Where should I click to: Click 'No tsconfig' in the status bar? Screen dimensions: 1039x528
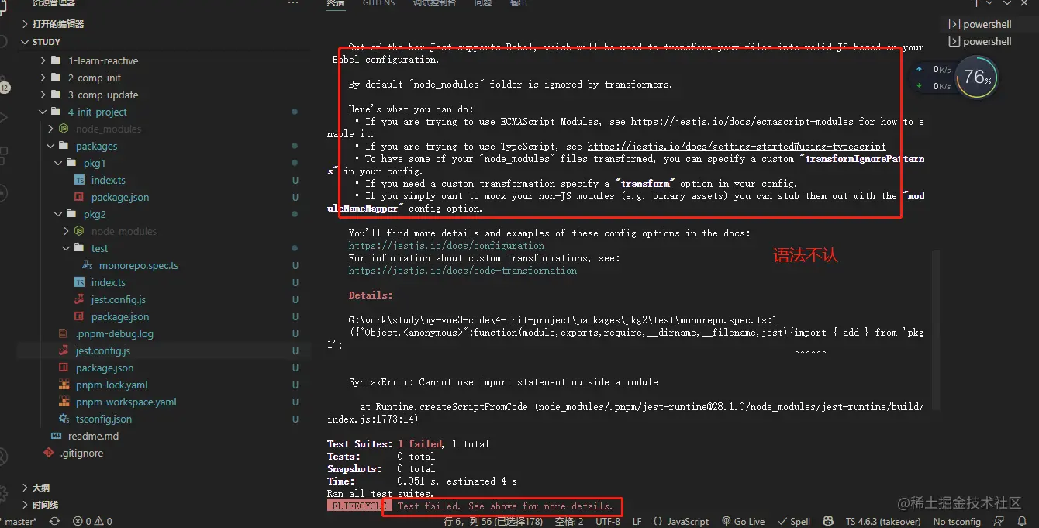(957, 522)
